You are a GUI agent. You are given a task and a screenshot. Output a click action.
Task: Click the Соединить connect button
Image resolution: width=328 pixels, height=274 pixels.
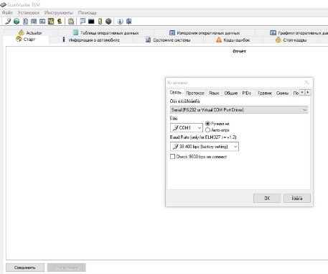tap(25, 268)
